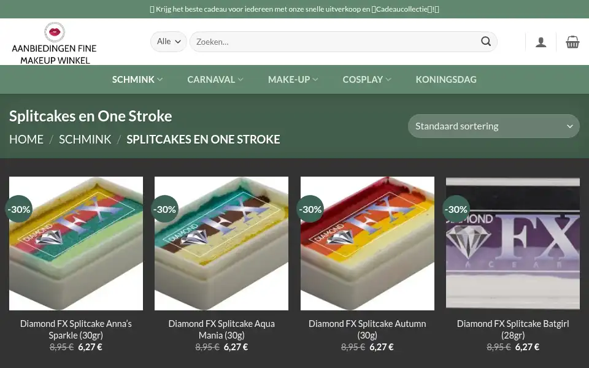Open Diamond FX Splitcake Autumn title
This screenshot has height=368, width=589.
point(368,329)
